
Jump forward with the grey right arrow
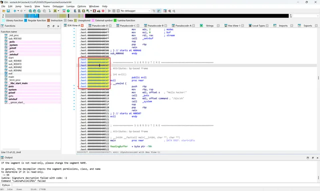[21, 11]
